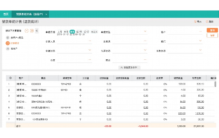The height and width of the screenshot is (138, 219).
Task: Collapse the more-conditions expander below filters
Action: [x=129, y=67]
